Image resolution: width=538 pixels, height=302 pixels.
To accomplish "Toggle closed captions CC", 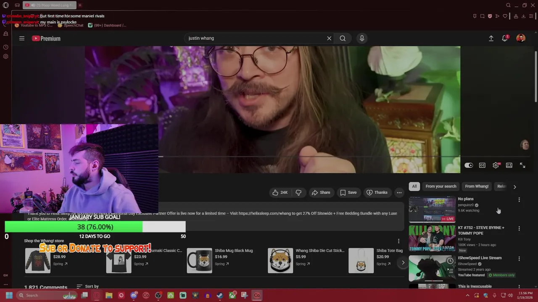I will click(482, 165).
